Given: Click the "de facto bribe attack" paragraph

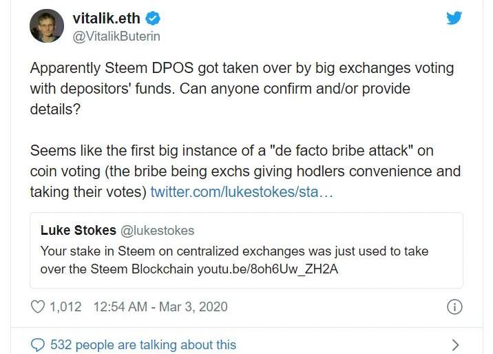Looking at the screenshot, I should click(x=241, y=170).
